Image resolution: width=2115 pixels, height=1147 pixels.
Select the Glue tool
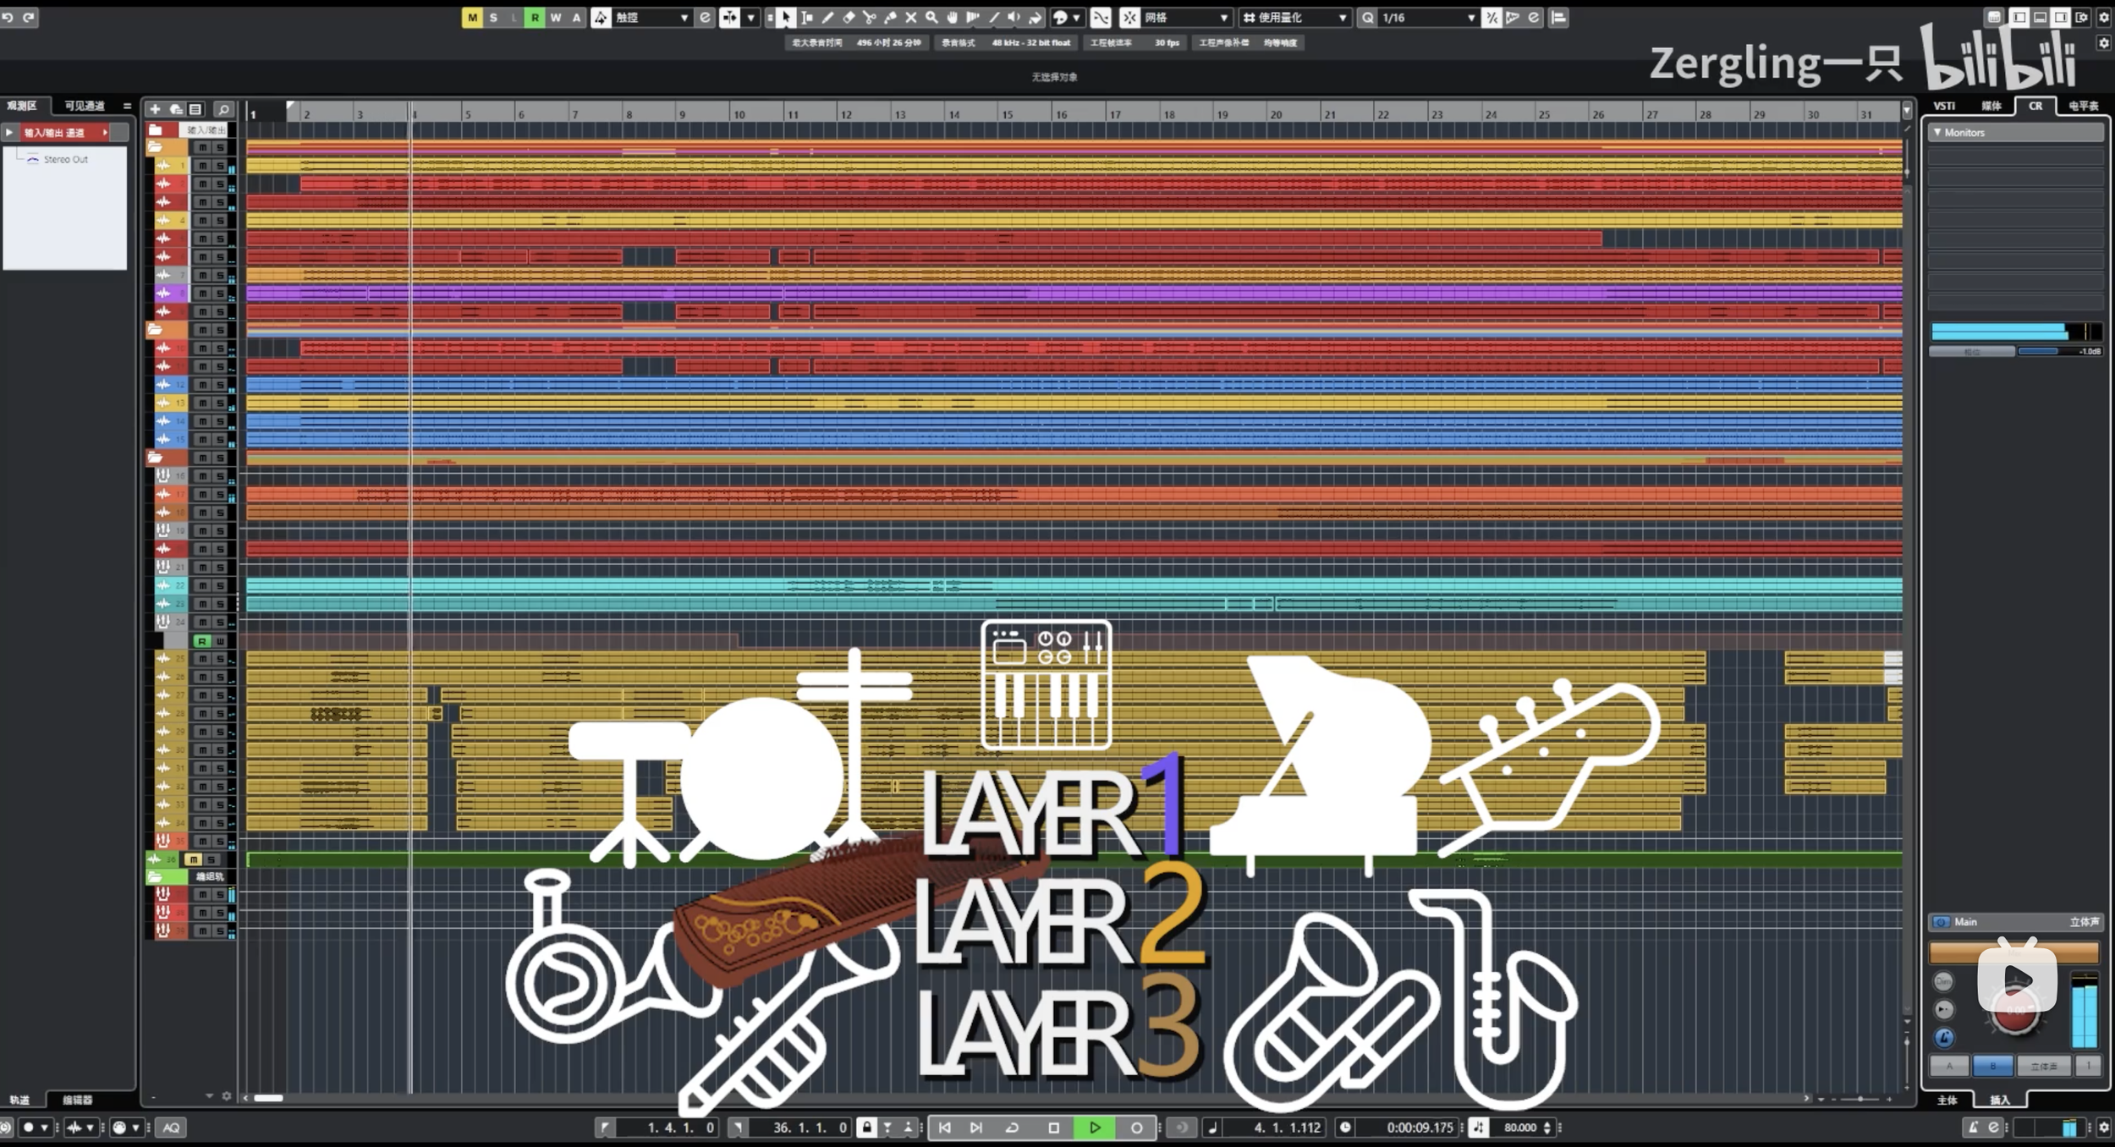pos(890,18)
